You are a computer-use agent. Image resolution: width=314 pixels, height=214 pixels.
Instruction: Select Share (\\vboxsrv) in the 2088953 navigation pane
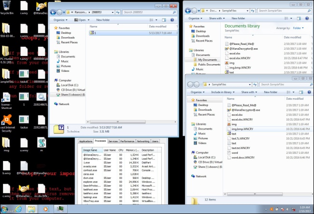[71, 95]
